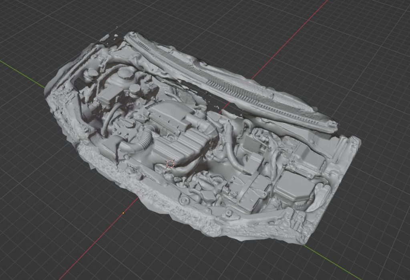Click the leftmost corner of the mesh
This screenshot has height=280, width=410.
pos(46,91)
